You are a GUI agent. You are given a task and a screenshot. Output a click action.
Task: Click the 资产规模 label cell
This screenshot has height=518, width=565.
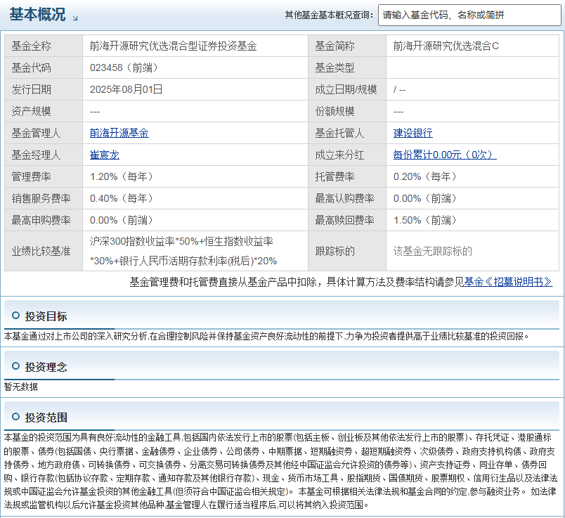(44, 111)
